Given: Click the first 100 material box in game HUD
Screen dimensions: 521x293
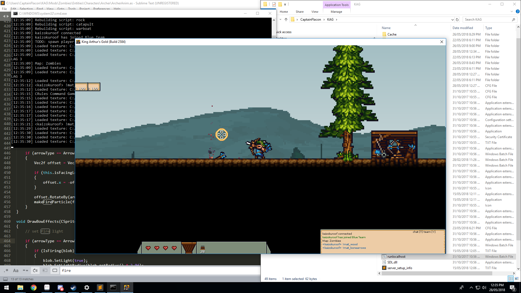Looking at the screenshot, I should (x=81, y=87).
